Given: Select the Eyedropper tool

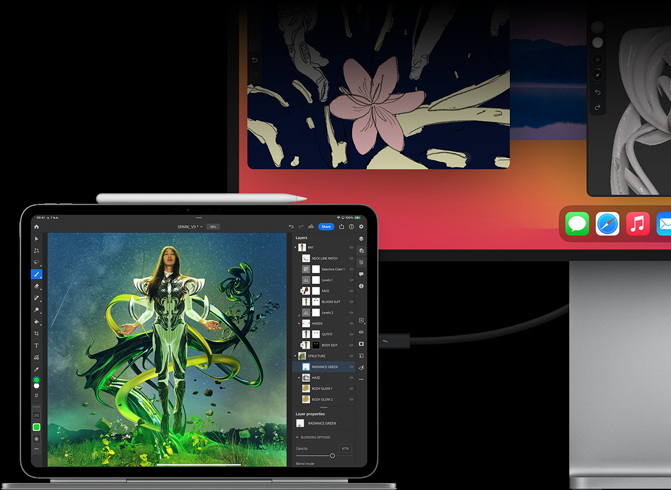Looking at the screenshot, I should pyautogui.click(x=36, y=369).
